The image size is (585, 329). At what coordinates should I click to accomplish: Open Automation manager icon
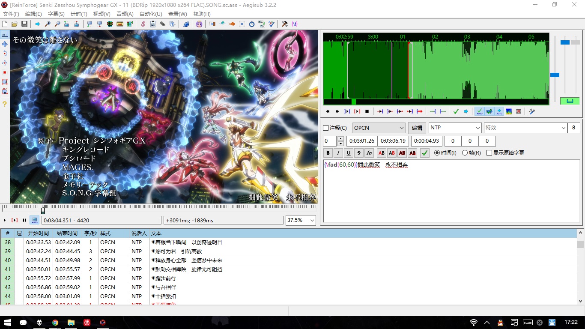[186, 24]
